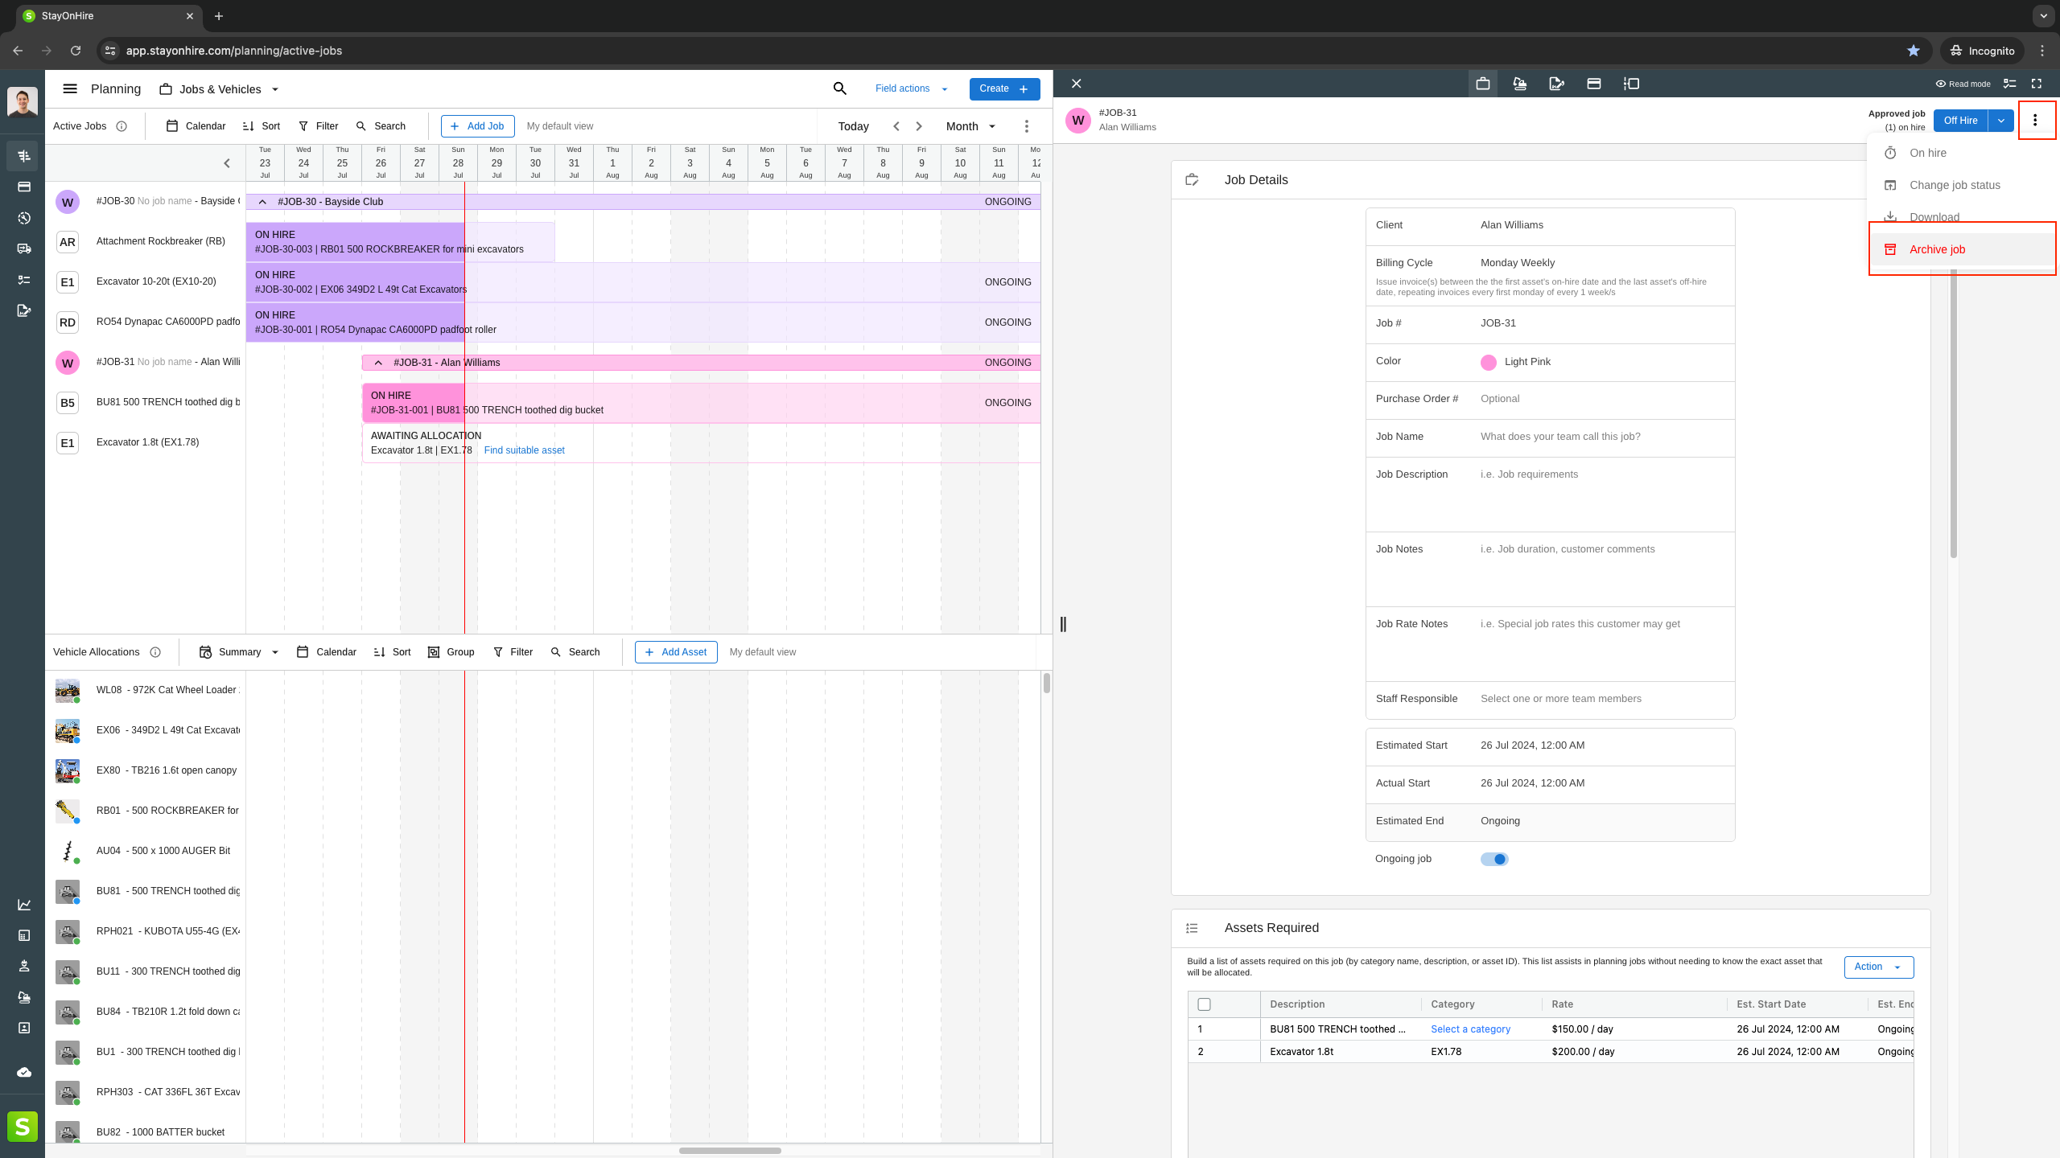Choose Change job status menu option
The height and width of the screenshot is (1158, 2060).
[x=1955, y=185]
